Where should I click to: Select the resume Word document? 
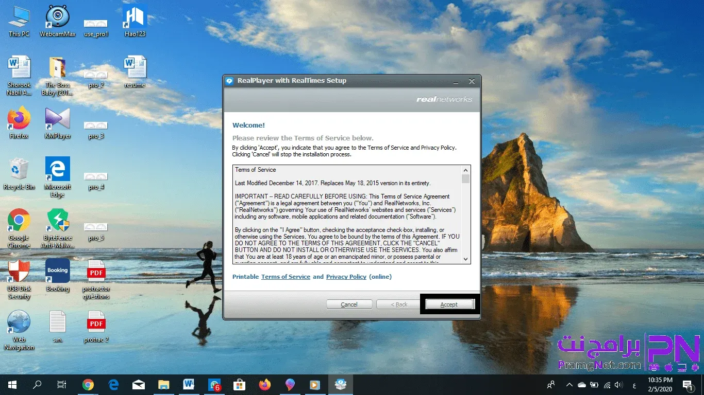[135, 72]
